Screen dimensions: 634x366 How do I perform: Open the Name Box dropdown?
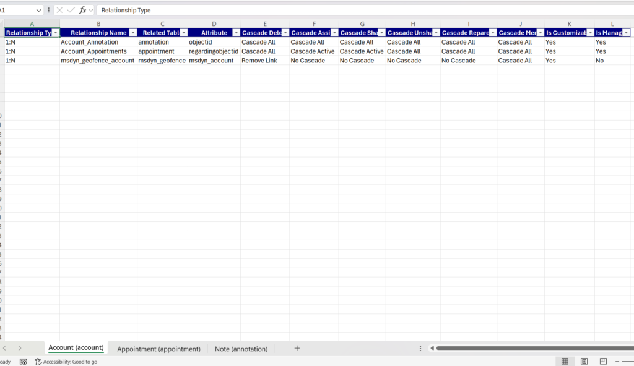(x=38, y=11)
